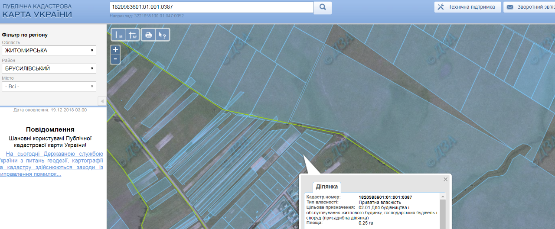
Task: Select the area measurement tool
Action: click(x=133, y=35)
